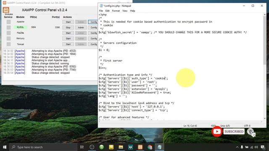The image size is (269, 151).
Task: Open the yellow sticky notes taskbar icon
Action: 111,147
